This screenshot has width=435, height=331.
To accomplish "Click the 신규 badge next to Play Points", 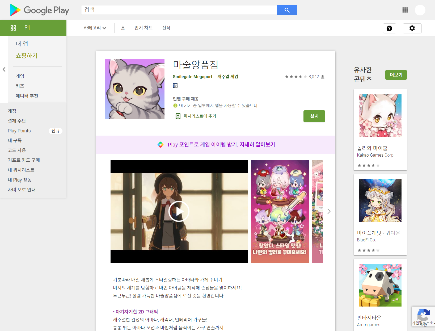I will tap(56, 131).
